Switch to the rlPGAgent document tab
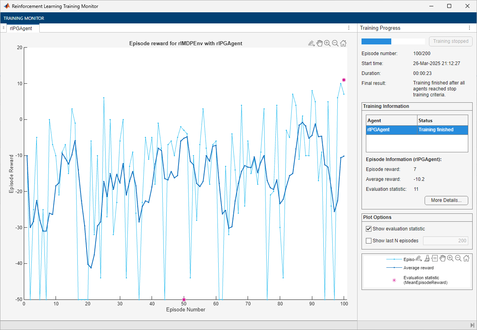The height and width of the screenshot is (330, 477). (x=21, y=28)
